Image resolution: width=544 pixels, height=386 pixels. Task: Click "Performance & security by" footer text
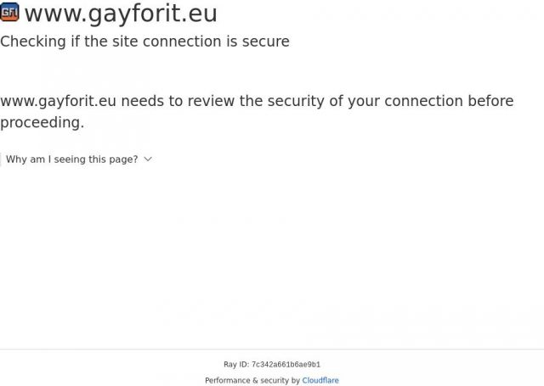pyautogui.click(x=252, y=381)
